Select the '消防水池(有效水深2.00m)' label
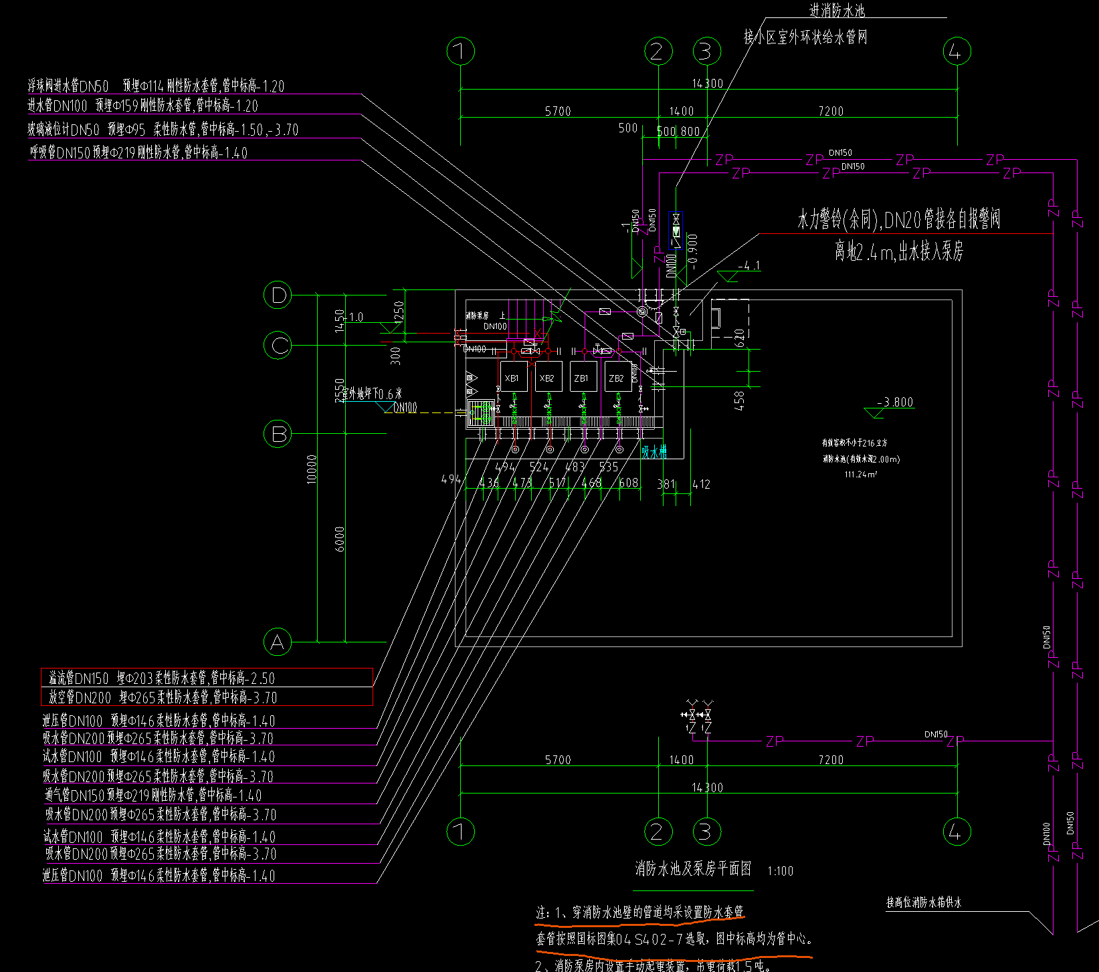This screenshot has height=972, width=1099. (x=861, y=459)
